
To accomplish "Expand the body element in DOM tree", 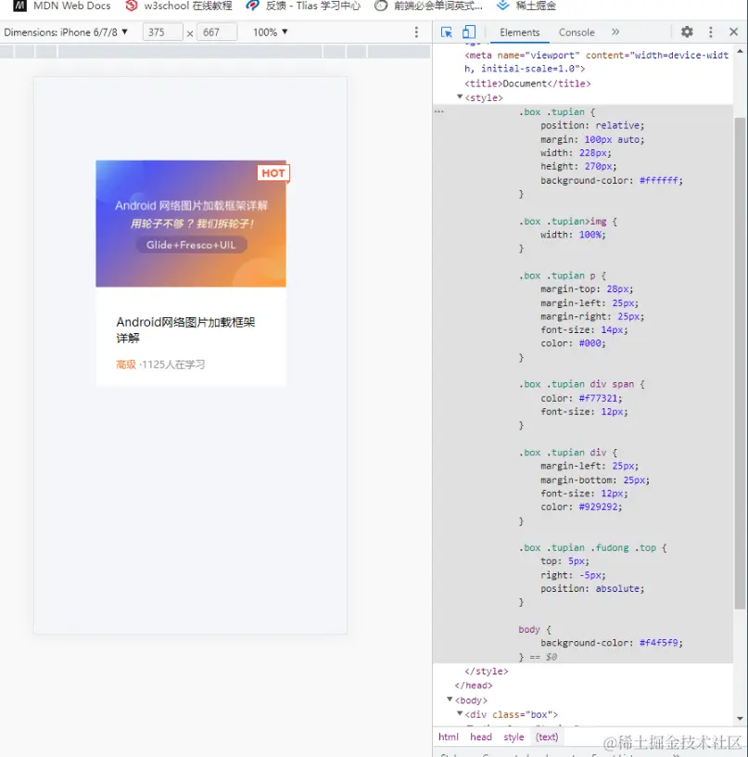I will [x=451, y=699].
